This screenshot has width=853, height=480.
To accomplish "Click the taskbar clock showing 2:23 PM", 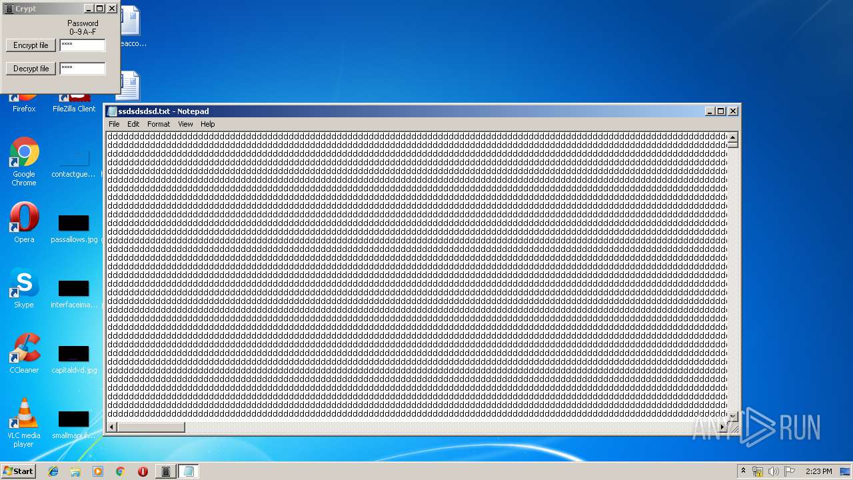I will [x=818, y=471].
